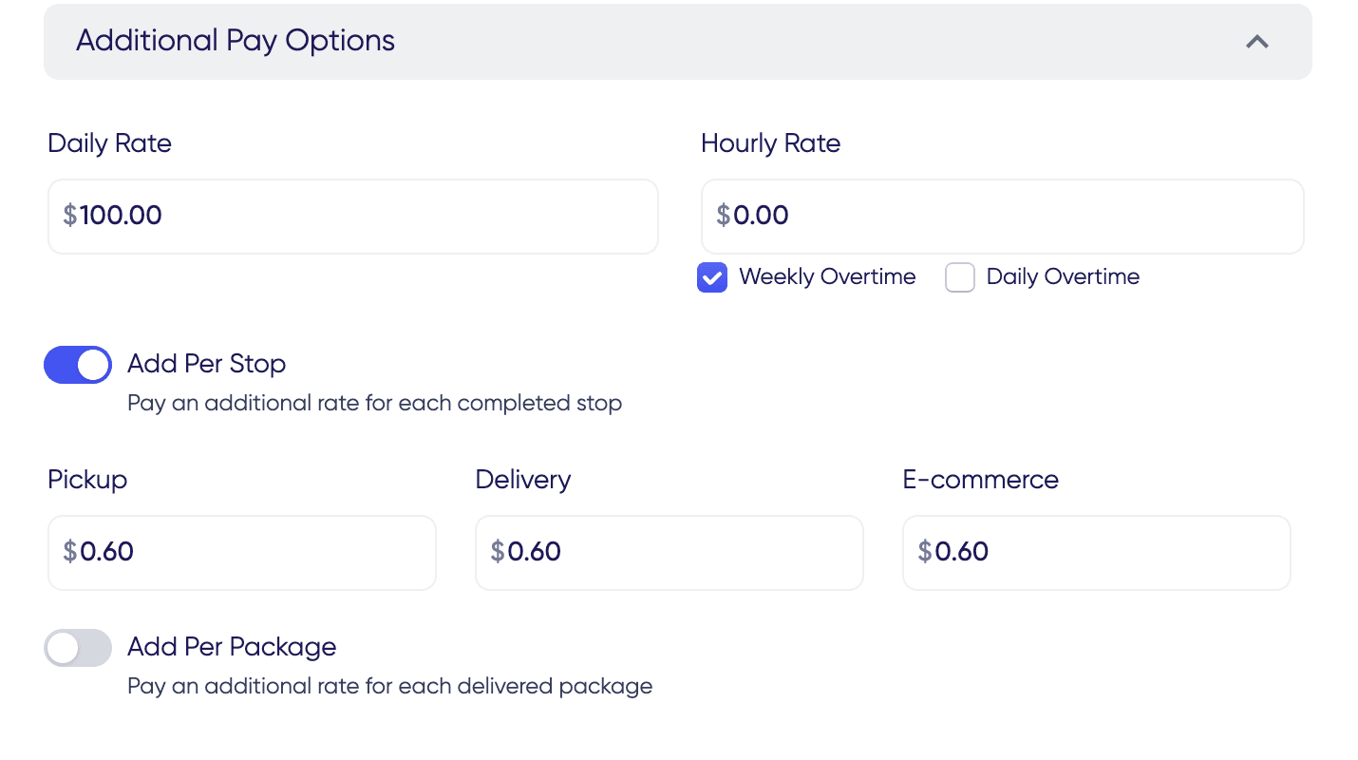Click the Daily Overtime label text

click(x=1063, y=276)
